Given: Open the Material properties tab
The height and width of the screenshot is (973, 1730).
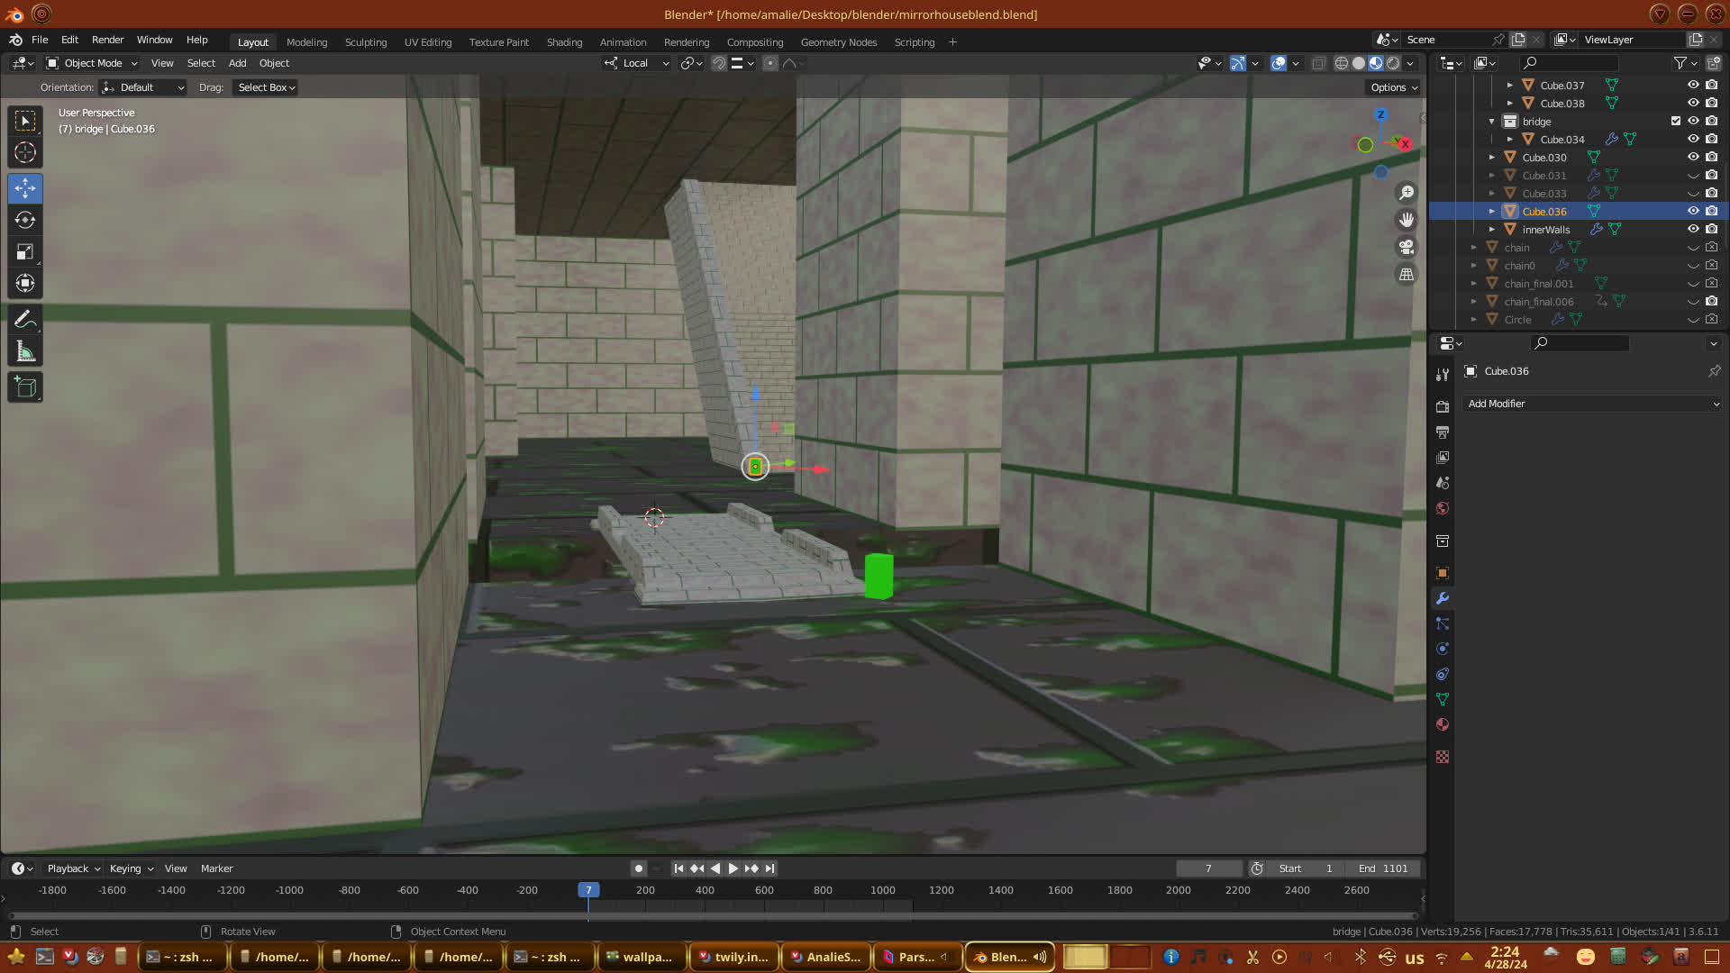Looking at the screenshot, I should coord(1443,724).
